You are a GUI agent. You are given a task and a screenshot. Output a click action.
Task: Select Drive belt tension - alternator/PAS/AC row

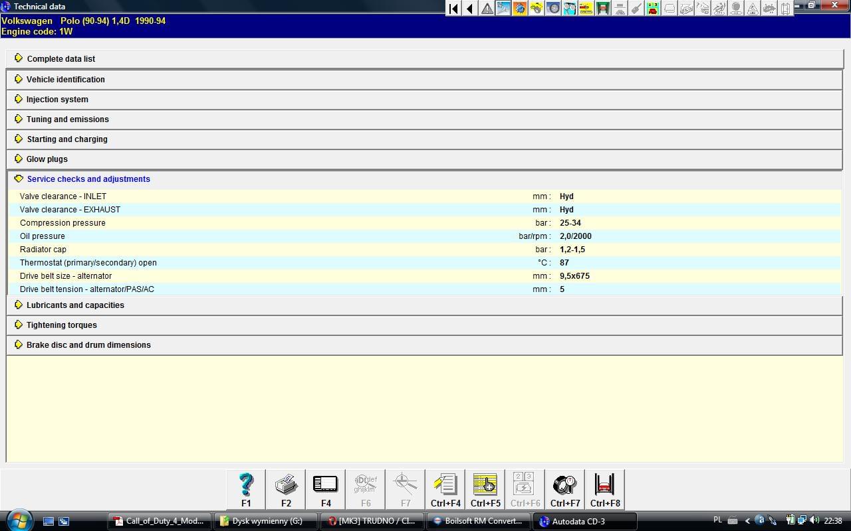click(x=424, y=289)
